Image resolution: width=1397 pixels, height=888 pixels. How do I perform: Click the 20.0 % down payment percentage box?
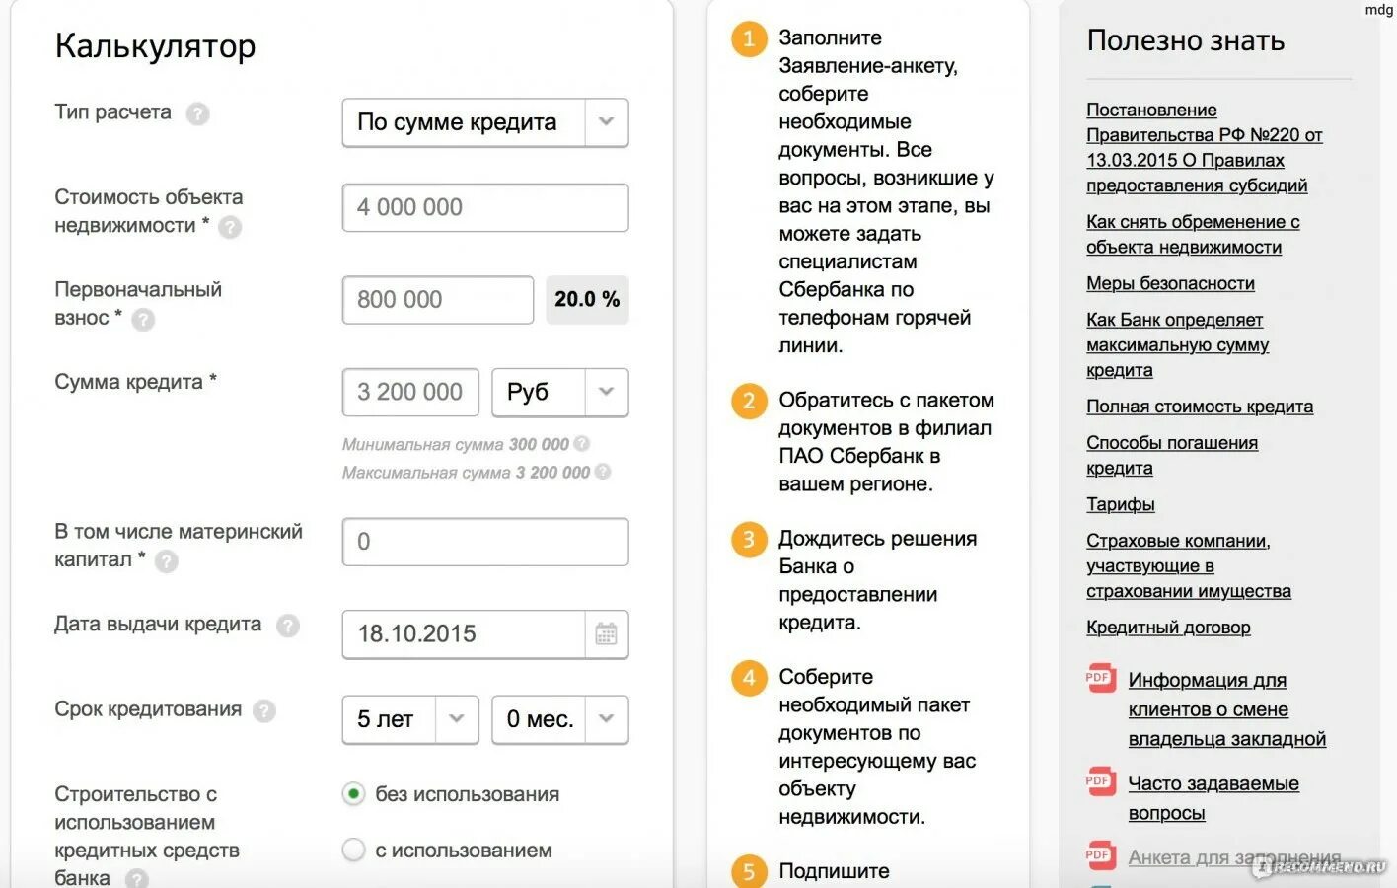pos(587,300)
